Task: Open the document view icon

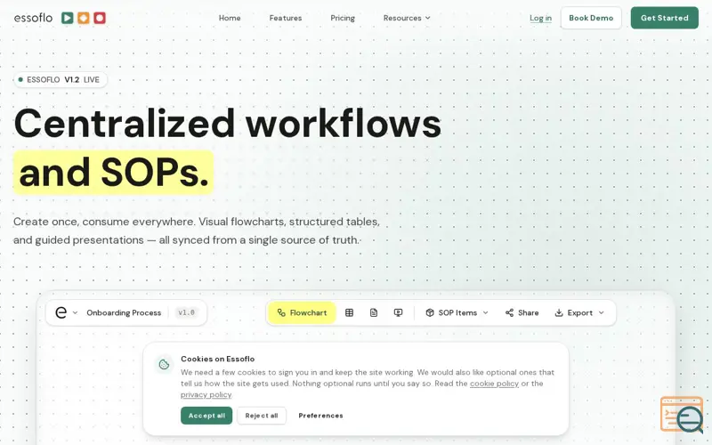Action: click(374, 312)
